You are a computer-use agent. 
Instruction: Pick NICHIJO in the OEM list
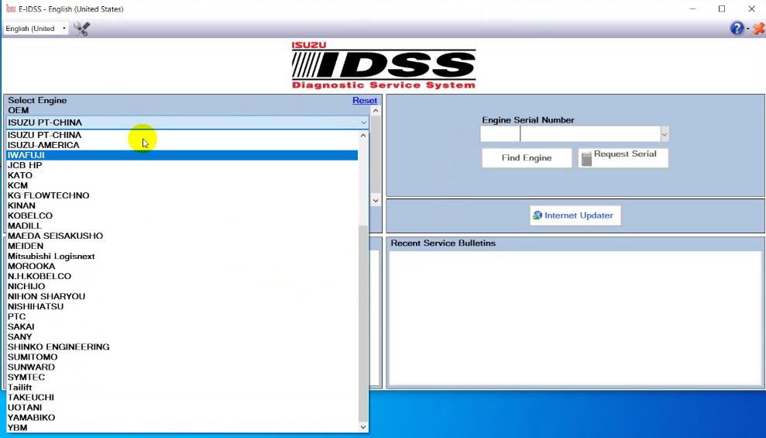coord(182,287)
